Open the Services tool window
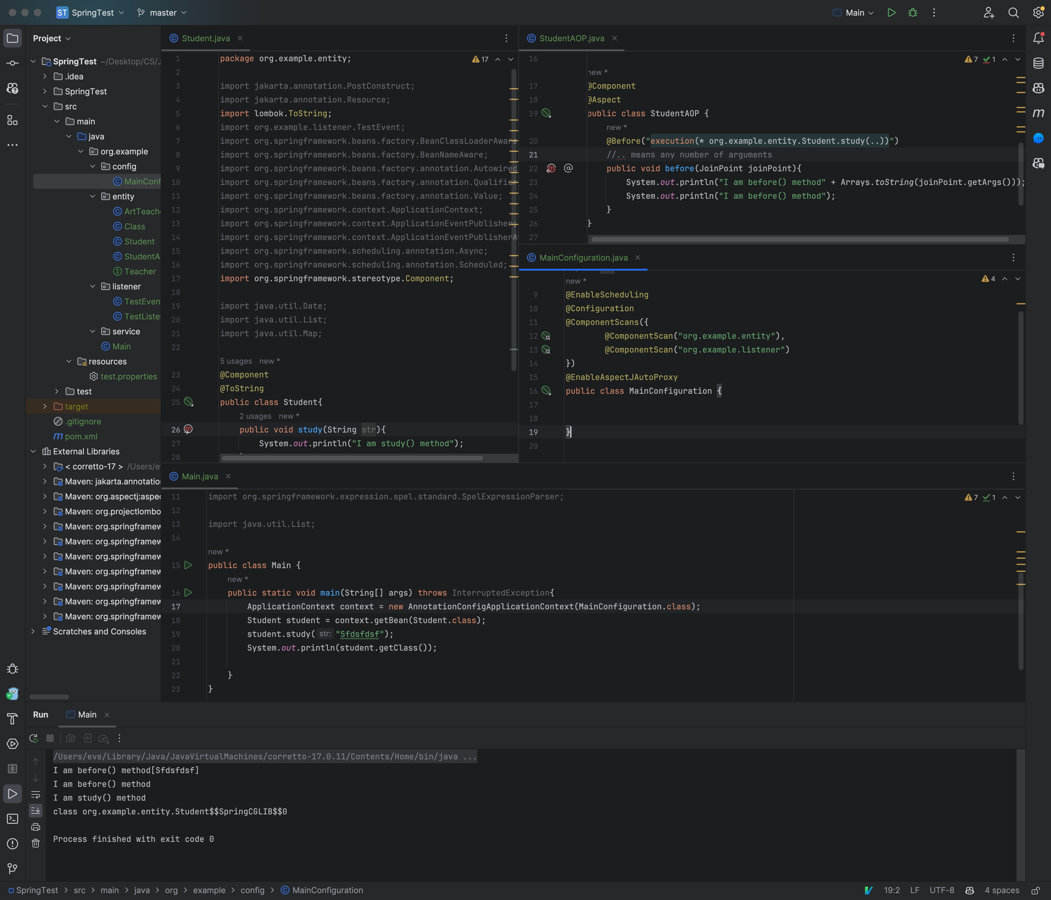The image size is (1051, 900). (x=12, y=743)
